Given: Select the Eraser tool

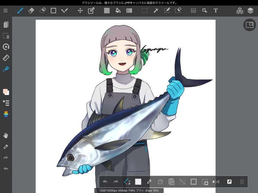Looking at the screenshot, I should click(31, 11).
